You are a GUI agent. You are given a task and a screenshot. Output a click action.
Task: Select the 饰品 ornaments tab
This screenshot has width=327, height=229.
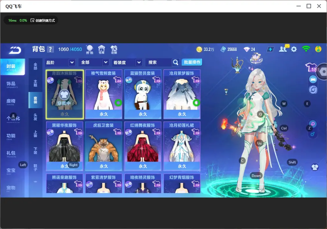pyautogui.click(x=11, y=84)
